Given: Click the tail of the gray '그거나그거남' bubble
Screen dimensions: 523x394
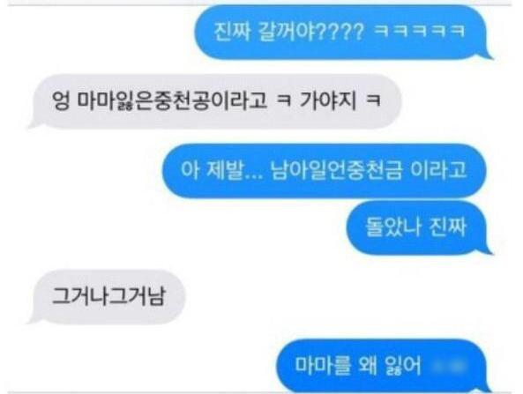Looking at the screenshot, I should (34, 317).
